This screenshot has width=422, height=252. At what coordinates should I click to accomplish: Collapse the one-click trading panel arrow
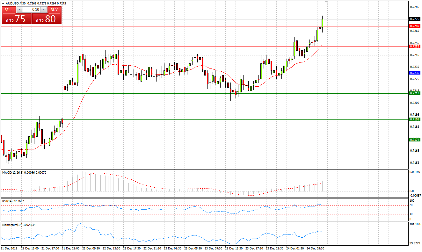pyautogui.click(x=3, y=3)
